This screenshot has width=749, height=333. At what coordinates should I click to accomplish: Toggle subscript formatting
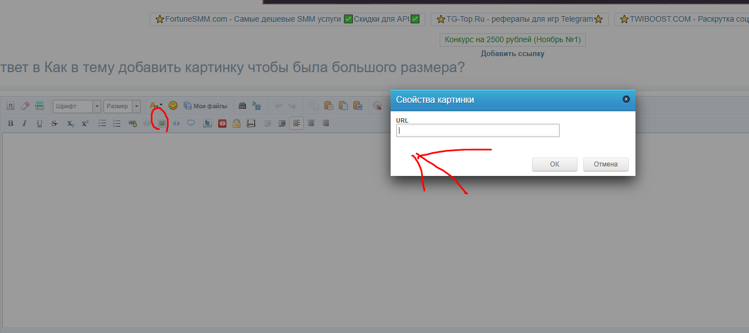[x=70, y=123]
